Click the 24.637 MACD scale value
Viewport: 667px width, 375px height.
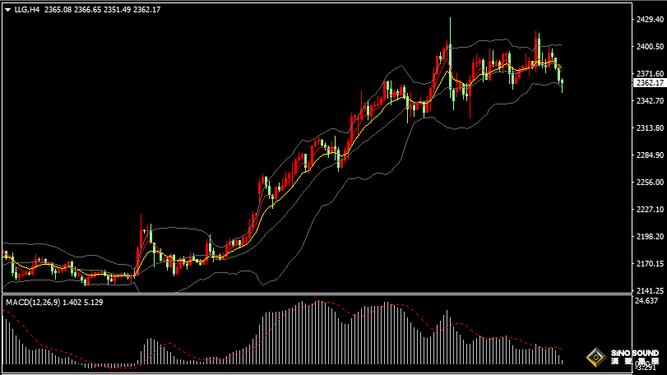(648, 302)
